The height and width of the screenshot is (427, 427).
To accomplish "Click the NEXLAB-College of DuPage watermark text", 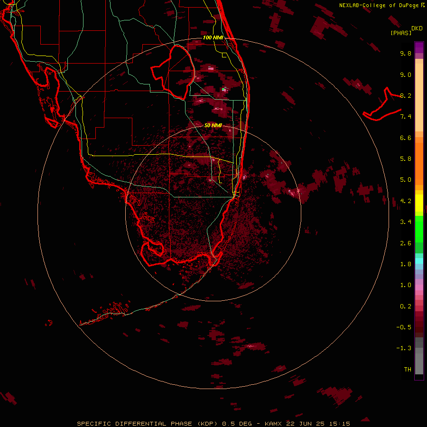I will pyautogui.click(x=380, y=5).
